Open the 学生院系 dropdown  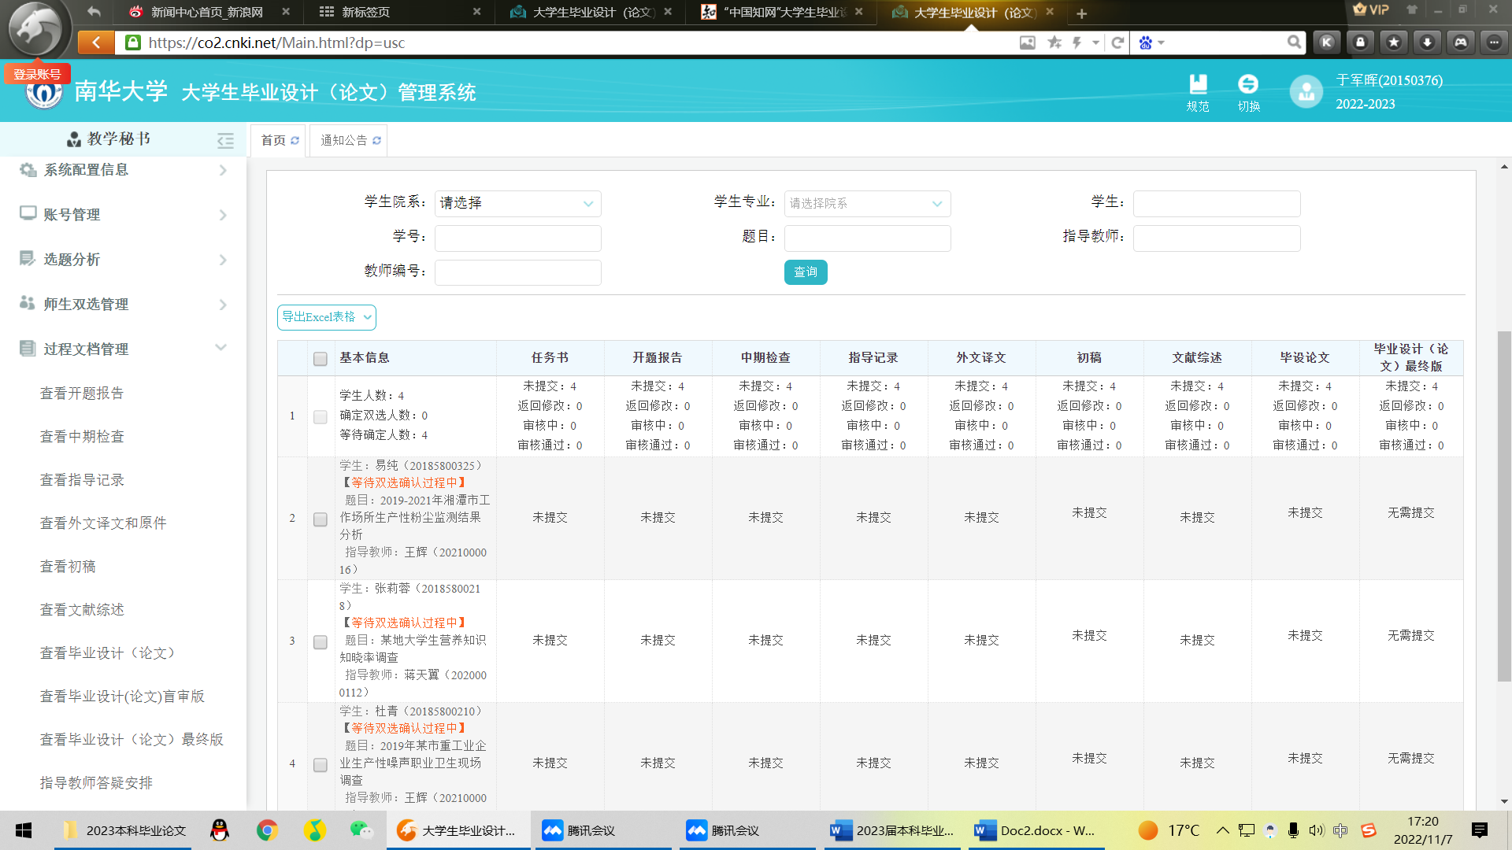tap(517, 204)
